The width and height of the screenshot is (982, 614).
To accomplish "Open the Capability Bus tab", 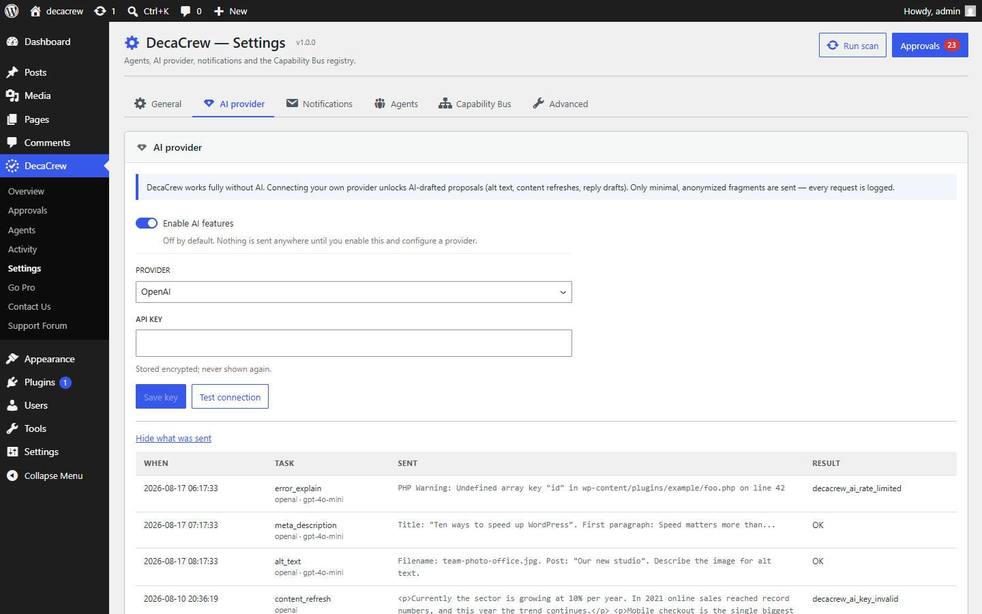I will (x=475, y=104).
